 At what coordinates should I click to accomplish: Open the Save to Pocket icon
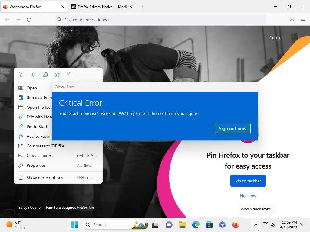292,19
